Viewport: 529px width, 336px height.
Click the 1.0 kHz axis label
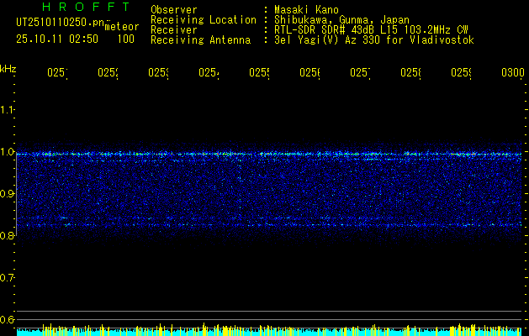point(7,152)
